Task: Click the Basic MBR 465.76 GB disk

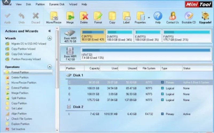Action: click(x=70, y=36)
